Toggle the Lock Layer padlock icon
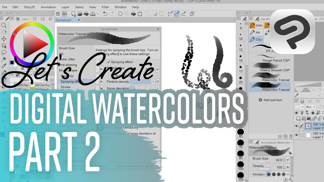324x182 pixels. pos(313,113)
